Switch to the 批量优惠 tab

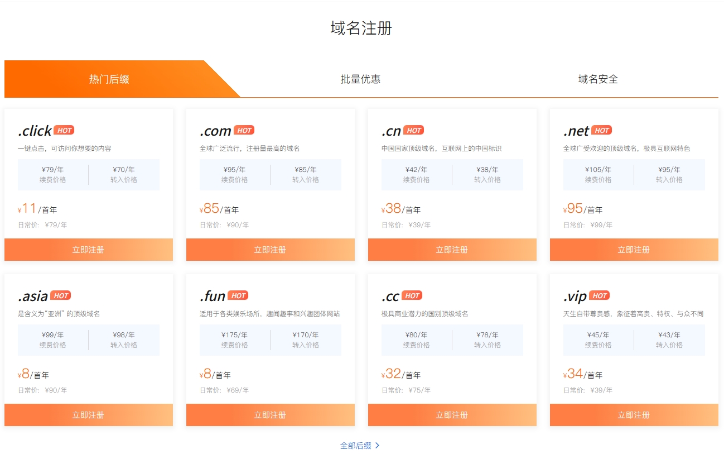click(x=360, y=79)
